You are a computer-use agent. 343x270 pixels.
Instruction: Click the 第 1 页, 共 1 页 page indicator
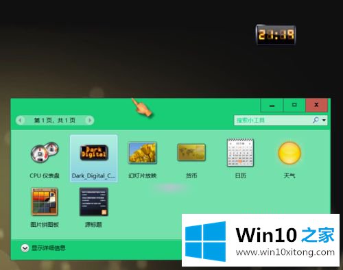coord(55,120)
